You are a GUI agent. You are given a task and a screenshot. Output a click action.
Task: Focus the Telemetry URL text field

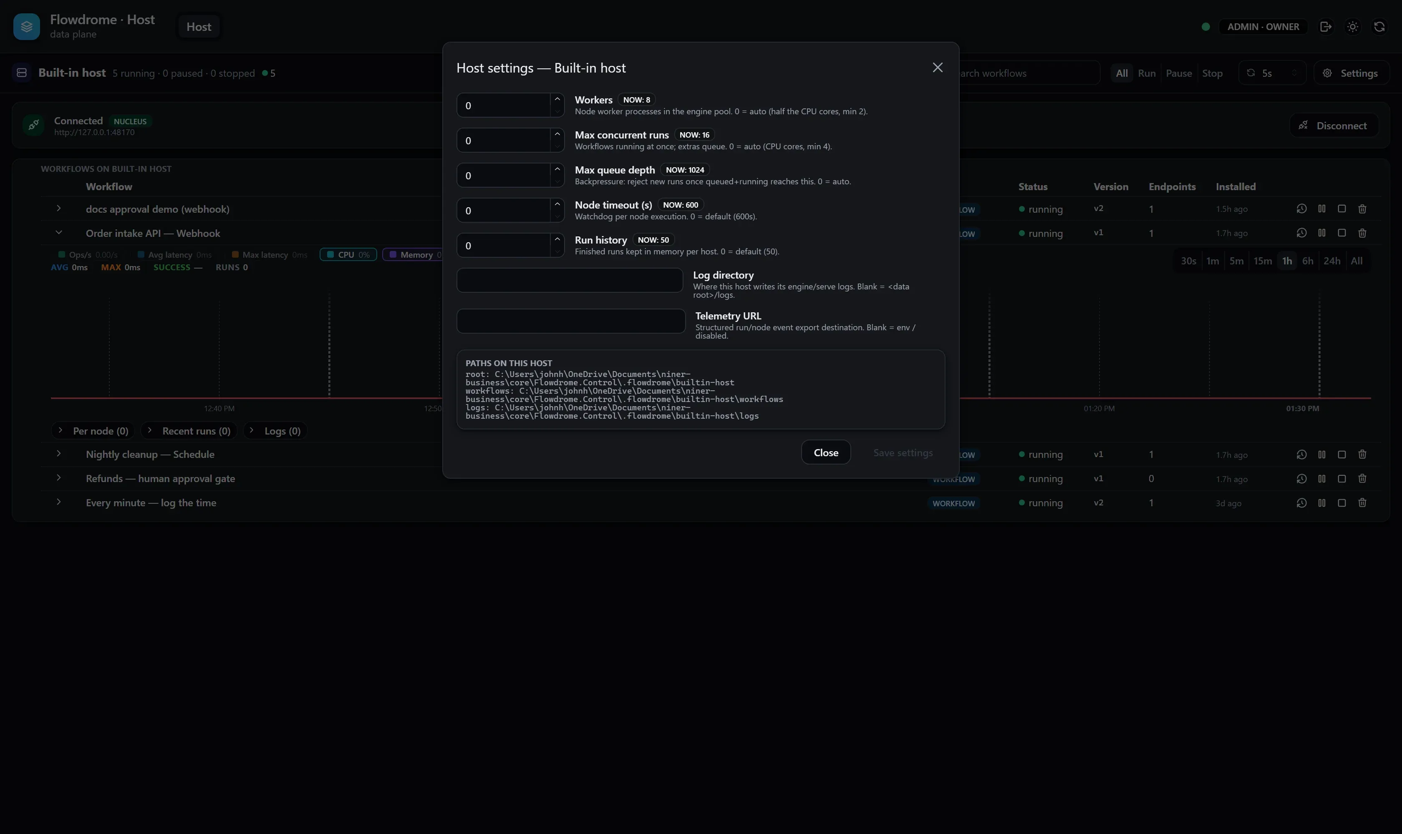coord(571,321)
